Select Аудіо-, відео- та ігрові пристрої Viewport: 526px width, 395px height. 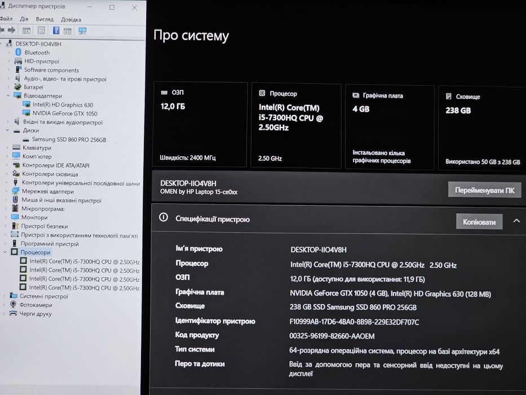[65, 79]
